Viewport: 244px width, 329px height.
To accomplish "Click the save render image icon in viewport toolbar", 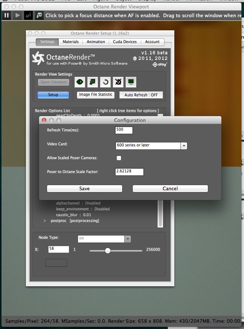I will pos(39,15).
